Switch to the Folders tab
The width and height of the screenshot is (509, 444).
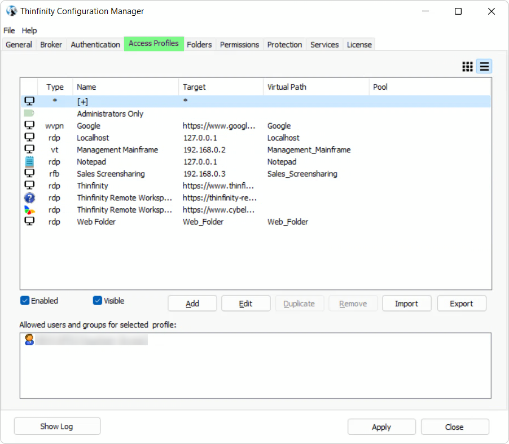(x=199, y=45)
